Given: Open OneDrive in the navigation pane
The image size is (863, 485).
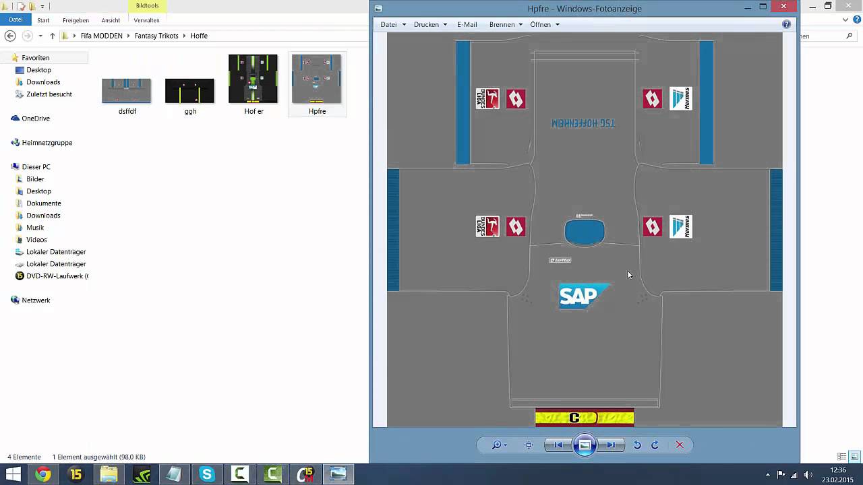Looking at the screenshot, I should 35,119.
